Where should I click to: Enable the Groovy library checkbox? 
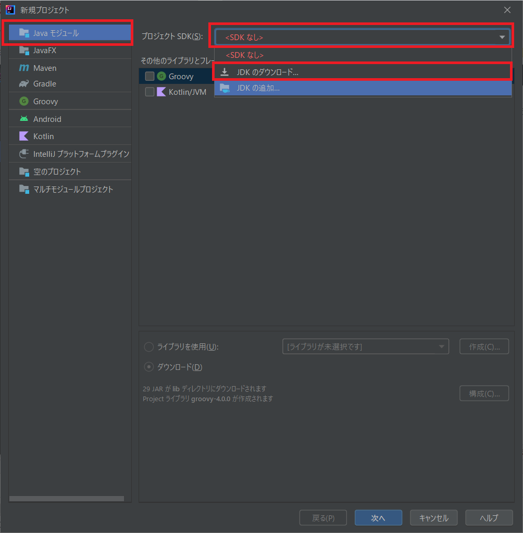(x=150, y=76)
